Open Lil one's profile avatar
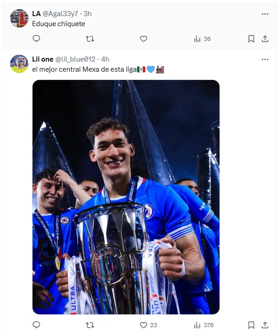Screen dimensions: 280x335 pyautogui.click(x=19, y=64)
